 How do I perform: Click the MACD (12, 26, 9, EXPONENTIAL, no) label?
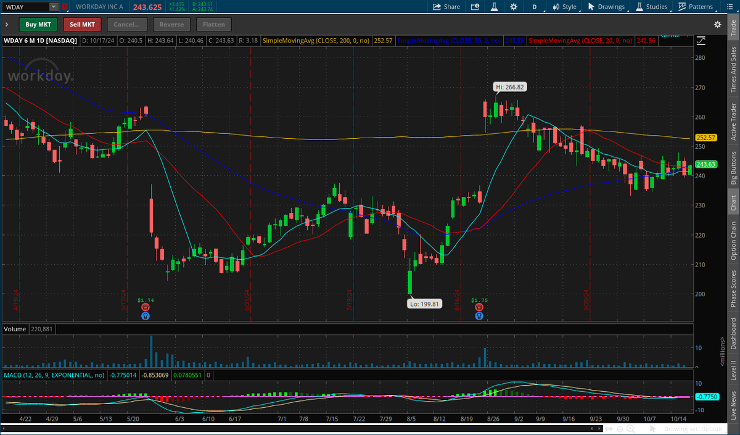(x=54, y=375)
